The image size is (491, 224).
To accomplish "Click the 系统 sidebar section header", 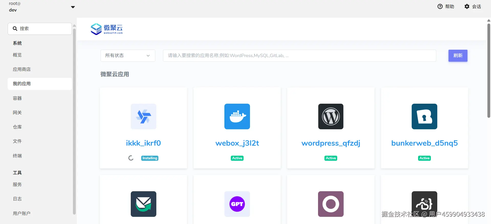I will (17, 43).
